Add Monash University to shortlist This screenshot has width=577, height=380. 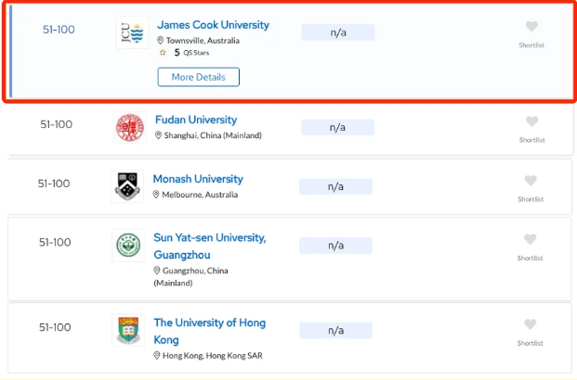(x=531, y=181)
